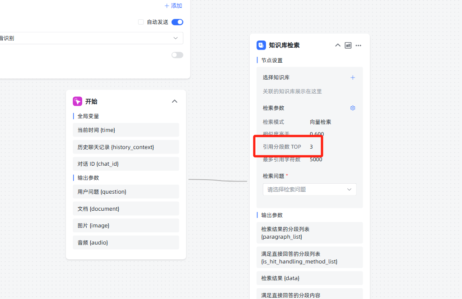
Task: Select 对话 ID {chat_id} variable
Action: 126,164
